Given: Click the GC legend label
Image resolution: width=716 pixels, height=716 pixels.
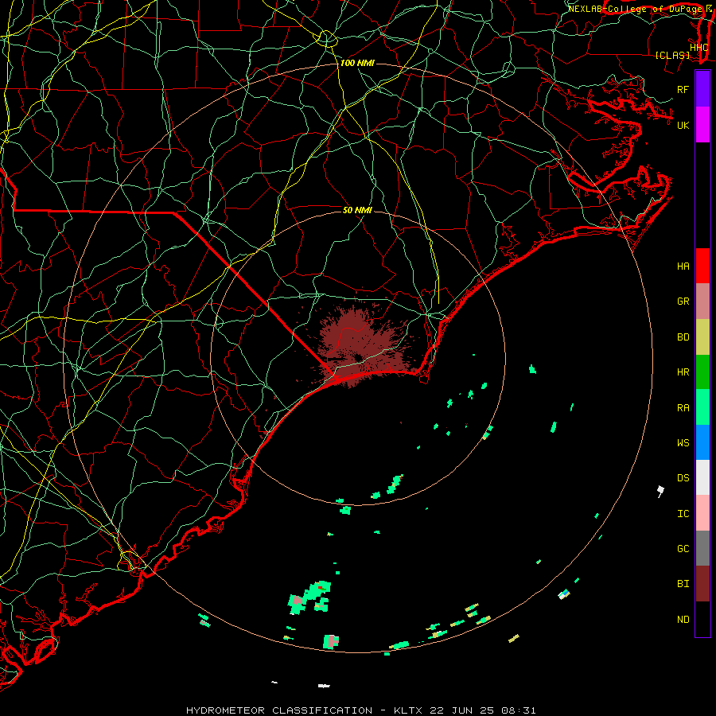Looking at the screenshot, I should tap(683, 548).
